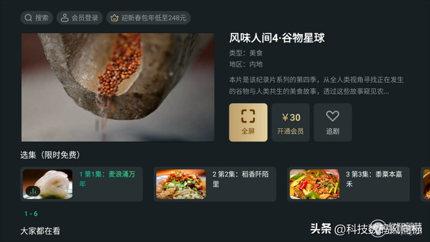Select the 1 - 6 episode range tab
Image resolution: width=430 pixels, height=242 pixels.
(x=31, y=213)
